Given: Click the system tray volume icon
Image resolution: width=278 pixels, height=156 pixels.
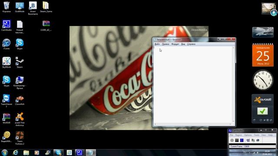Looking at the screenshot, I should click(x=258, y=153).
